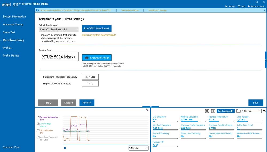
Task: Open View Release Notes link
Action: 130,10
